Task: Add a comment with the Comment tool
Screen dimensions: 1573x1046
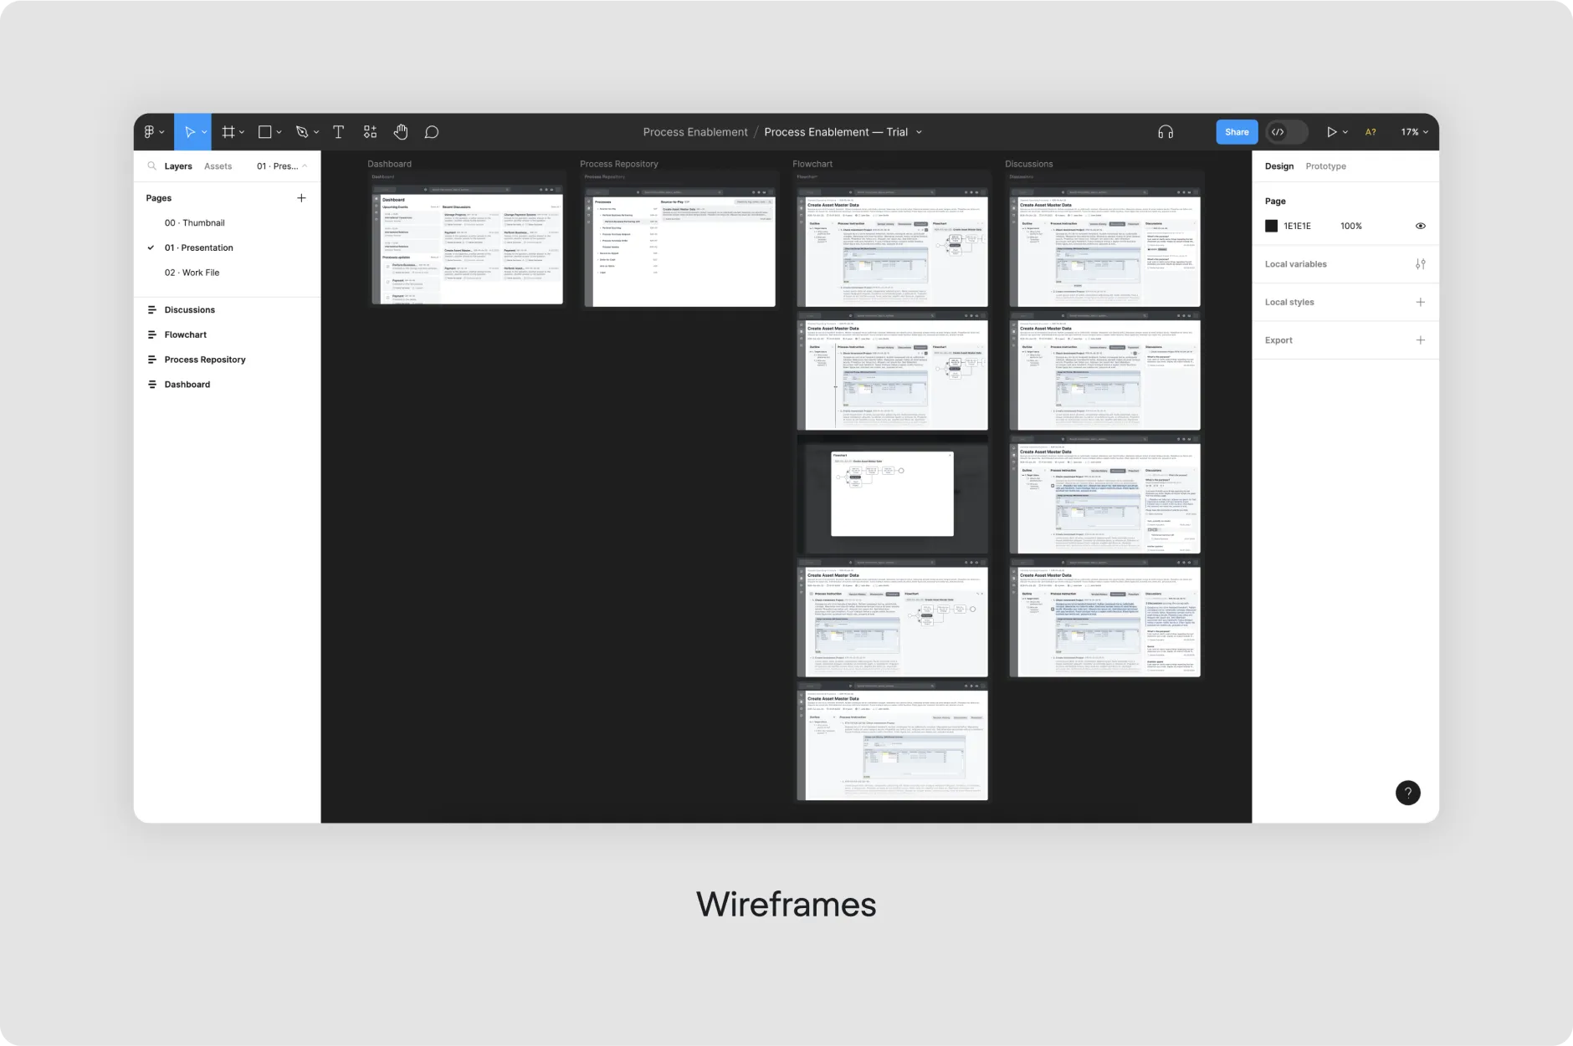Action: pos(432,131)
